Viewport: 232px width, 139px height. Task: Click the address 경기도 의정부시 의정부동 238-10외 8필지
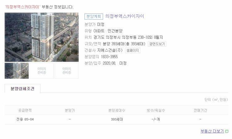[128, 37]
